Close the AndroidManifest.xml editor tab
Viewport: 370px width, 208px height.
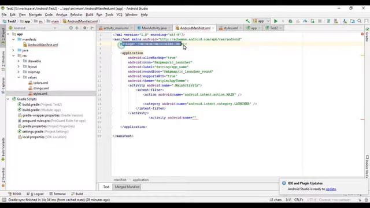[x=213, y=28]
